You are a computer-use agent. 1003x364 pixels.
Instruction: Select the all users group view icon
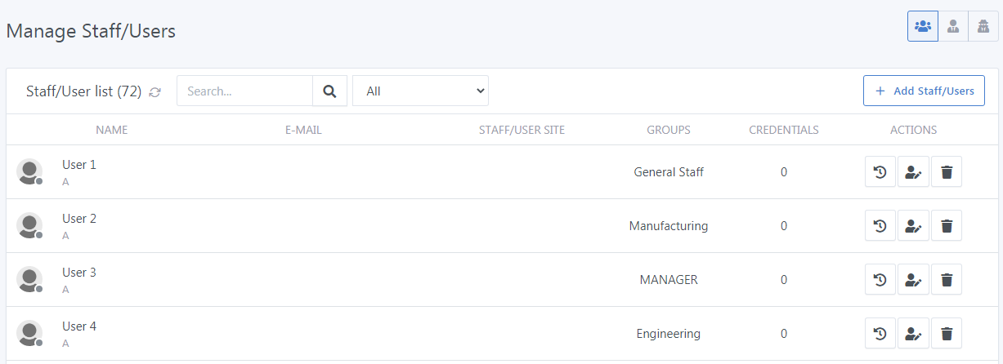923,26
